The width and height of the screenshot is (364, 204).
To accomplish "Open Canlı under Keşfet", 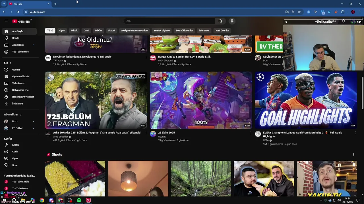I will coord(19,152).
